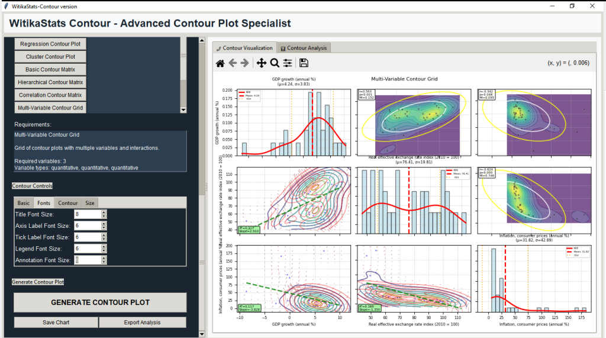Choose Basic Contour Matrix
Viewport: 606px width, 338px height.
(50, 70)
